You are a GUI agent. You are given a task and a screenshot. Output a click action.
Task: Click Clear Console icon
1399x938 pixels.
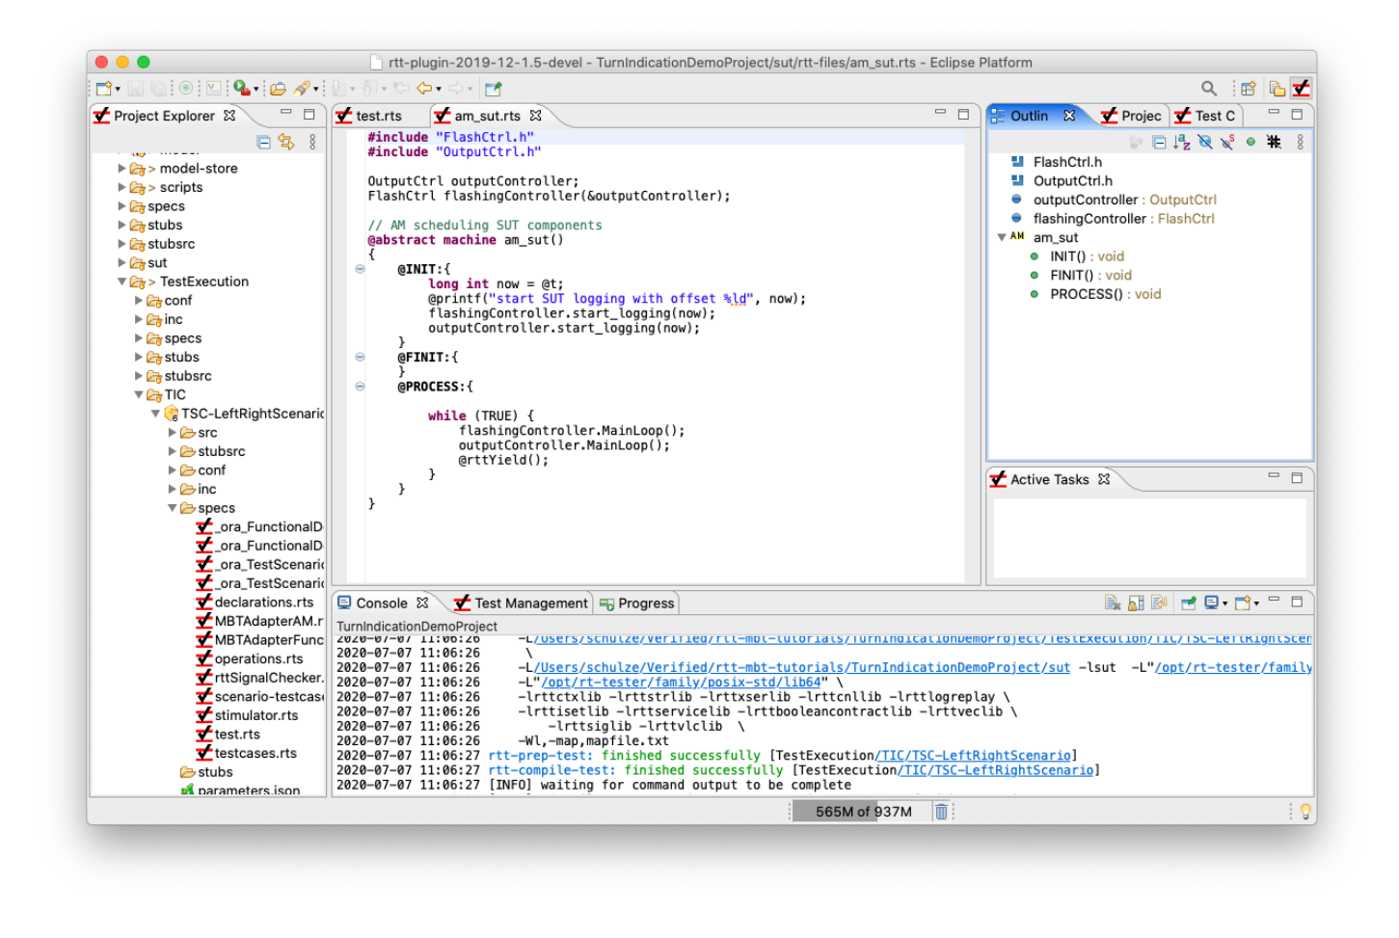point(1113,603)
